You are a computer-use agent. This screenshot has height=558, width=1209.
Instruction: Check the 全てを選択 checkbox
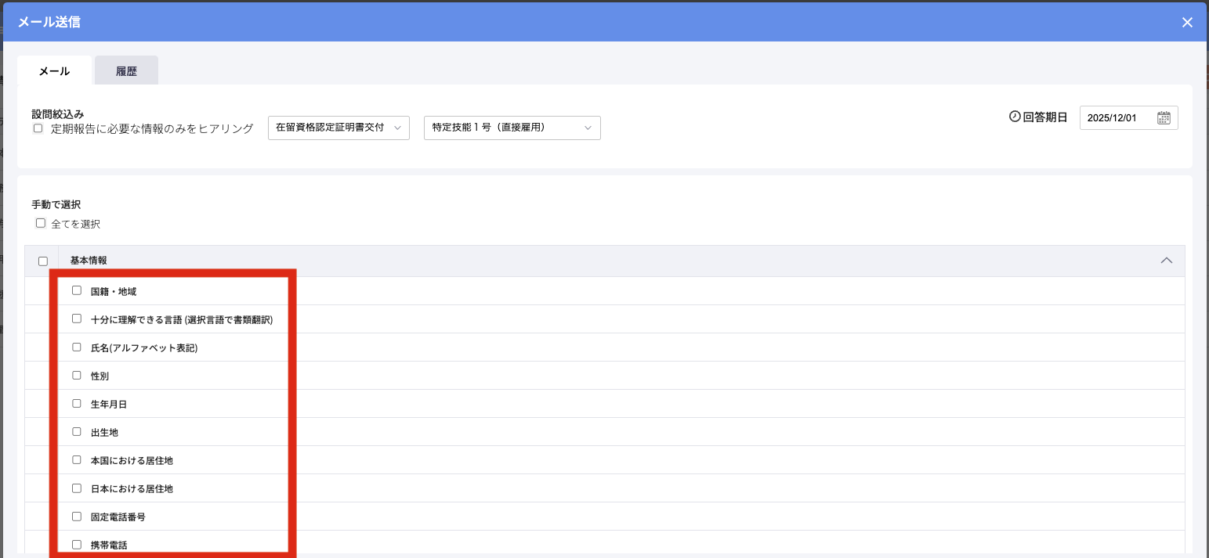pyautogui.click(x=41, y=223)
